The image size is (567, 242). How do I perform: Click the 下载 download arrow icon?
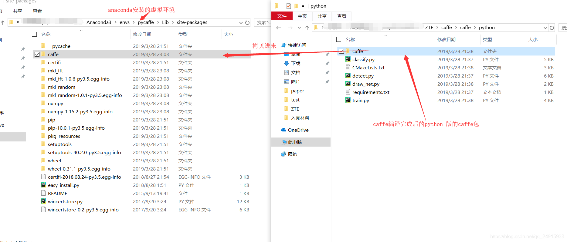click(x=286, y=63)
